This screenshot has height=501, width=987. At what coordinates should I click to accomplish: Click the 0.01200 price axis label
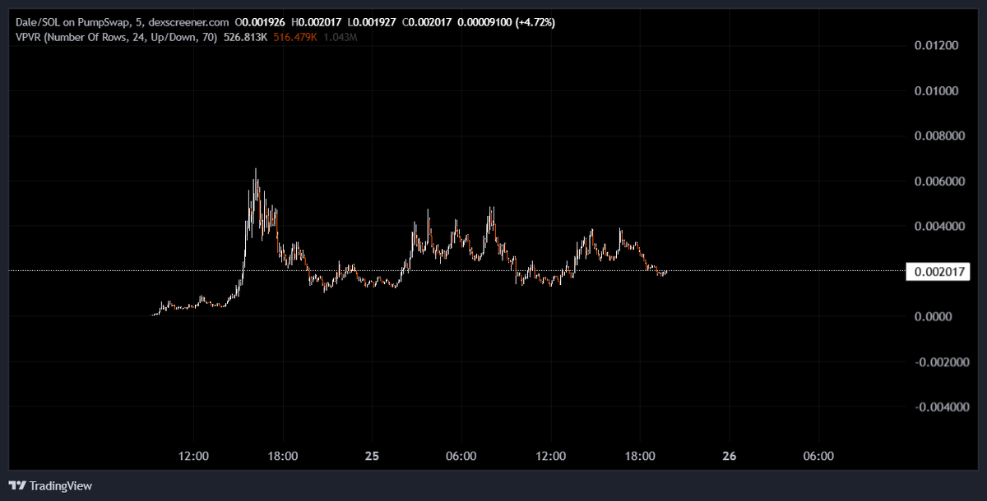[x=937, y=45]
